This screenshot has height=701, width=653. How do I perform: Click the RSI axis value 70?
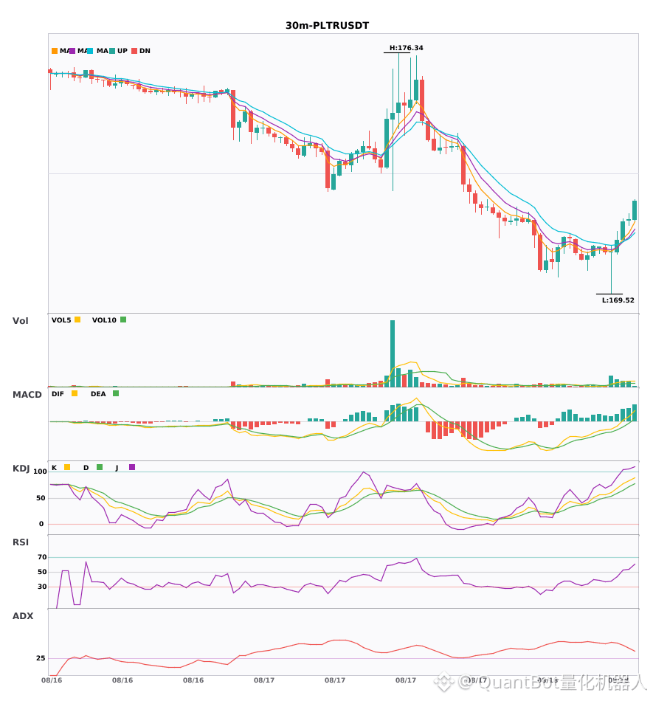point(42,557)
